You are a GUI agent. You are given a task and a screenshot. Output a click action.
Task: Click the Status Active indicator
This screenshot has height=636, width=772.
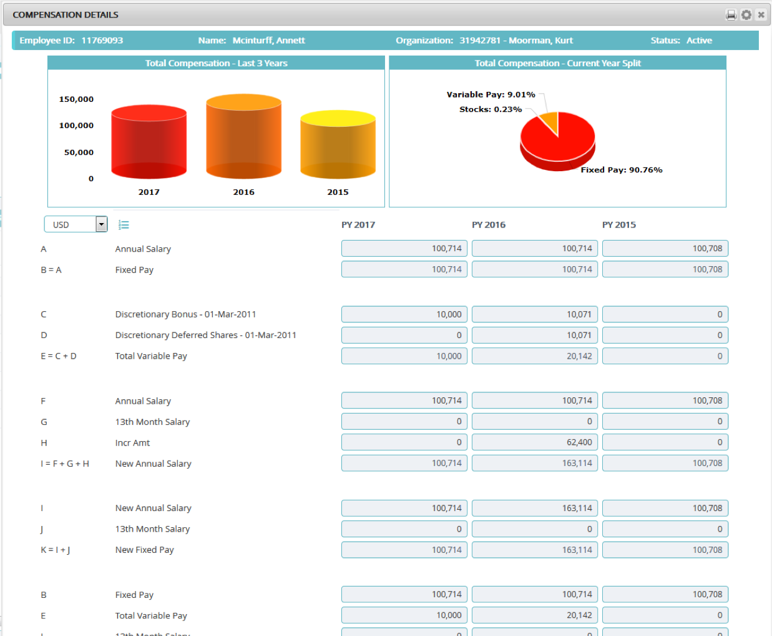699,40
